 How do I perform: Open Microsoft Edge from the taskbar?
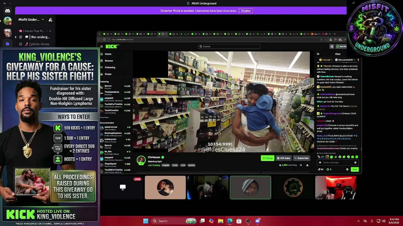[x=230, y=221]
